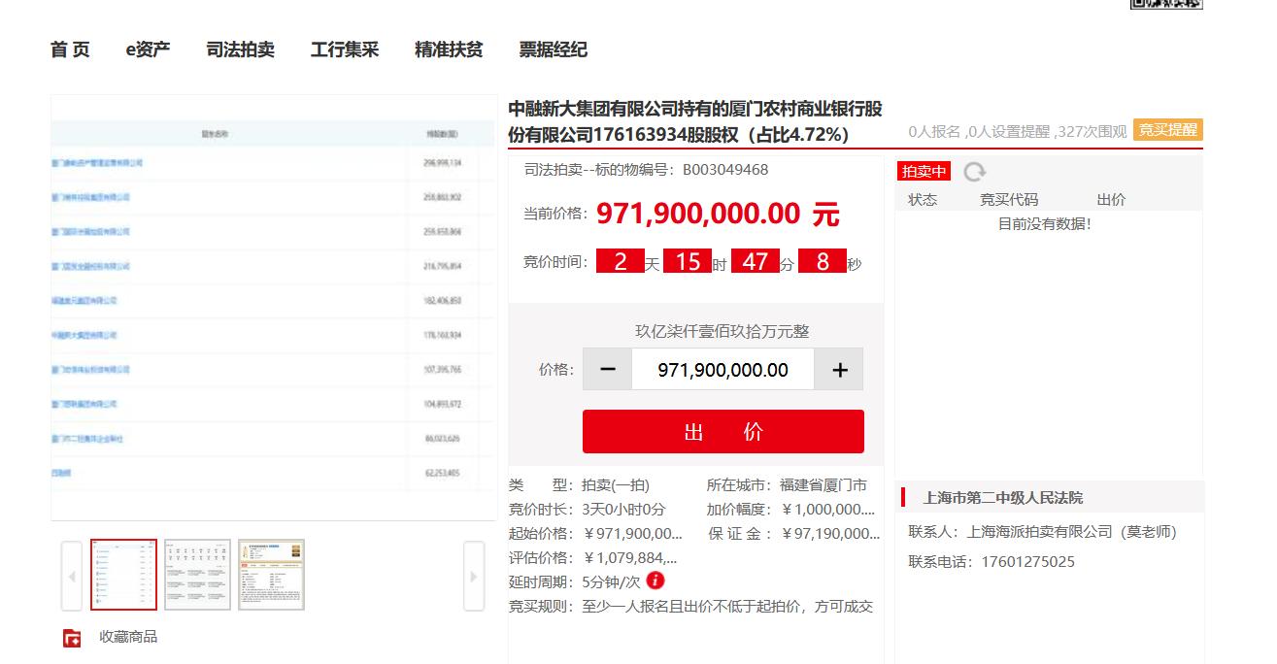1277x664 pixels.
Task: Click the auction title for 厦门农村商业银行 equity
Action: coord(695,121)
